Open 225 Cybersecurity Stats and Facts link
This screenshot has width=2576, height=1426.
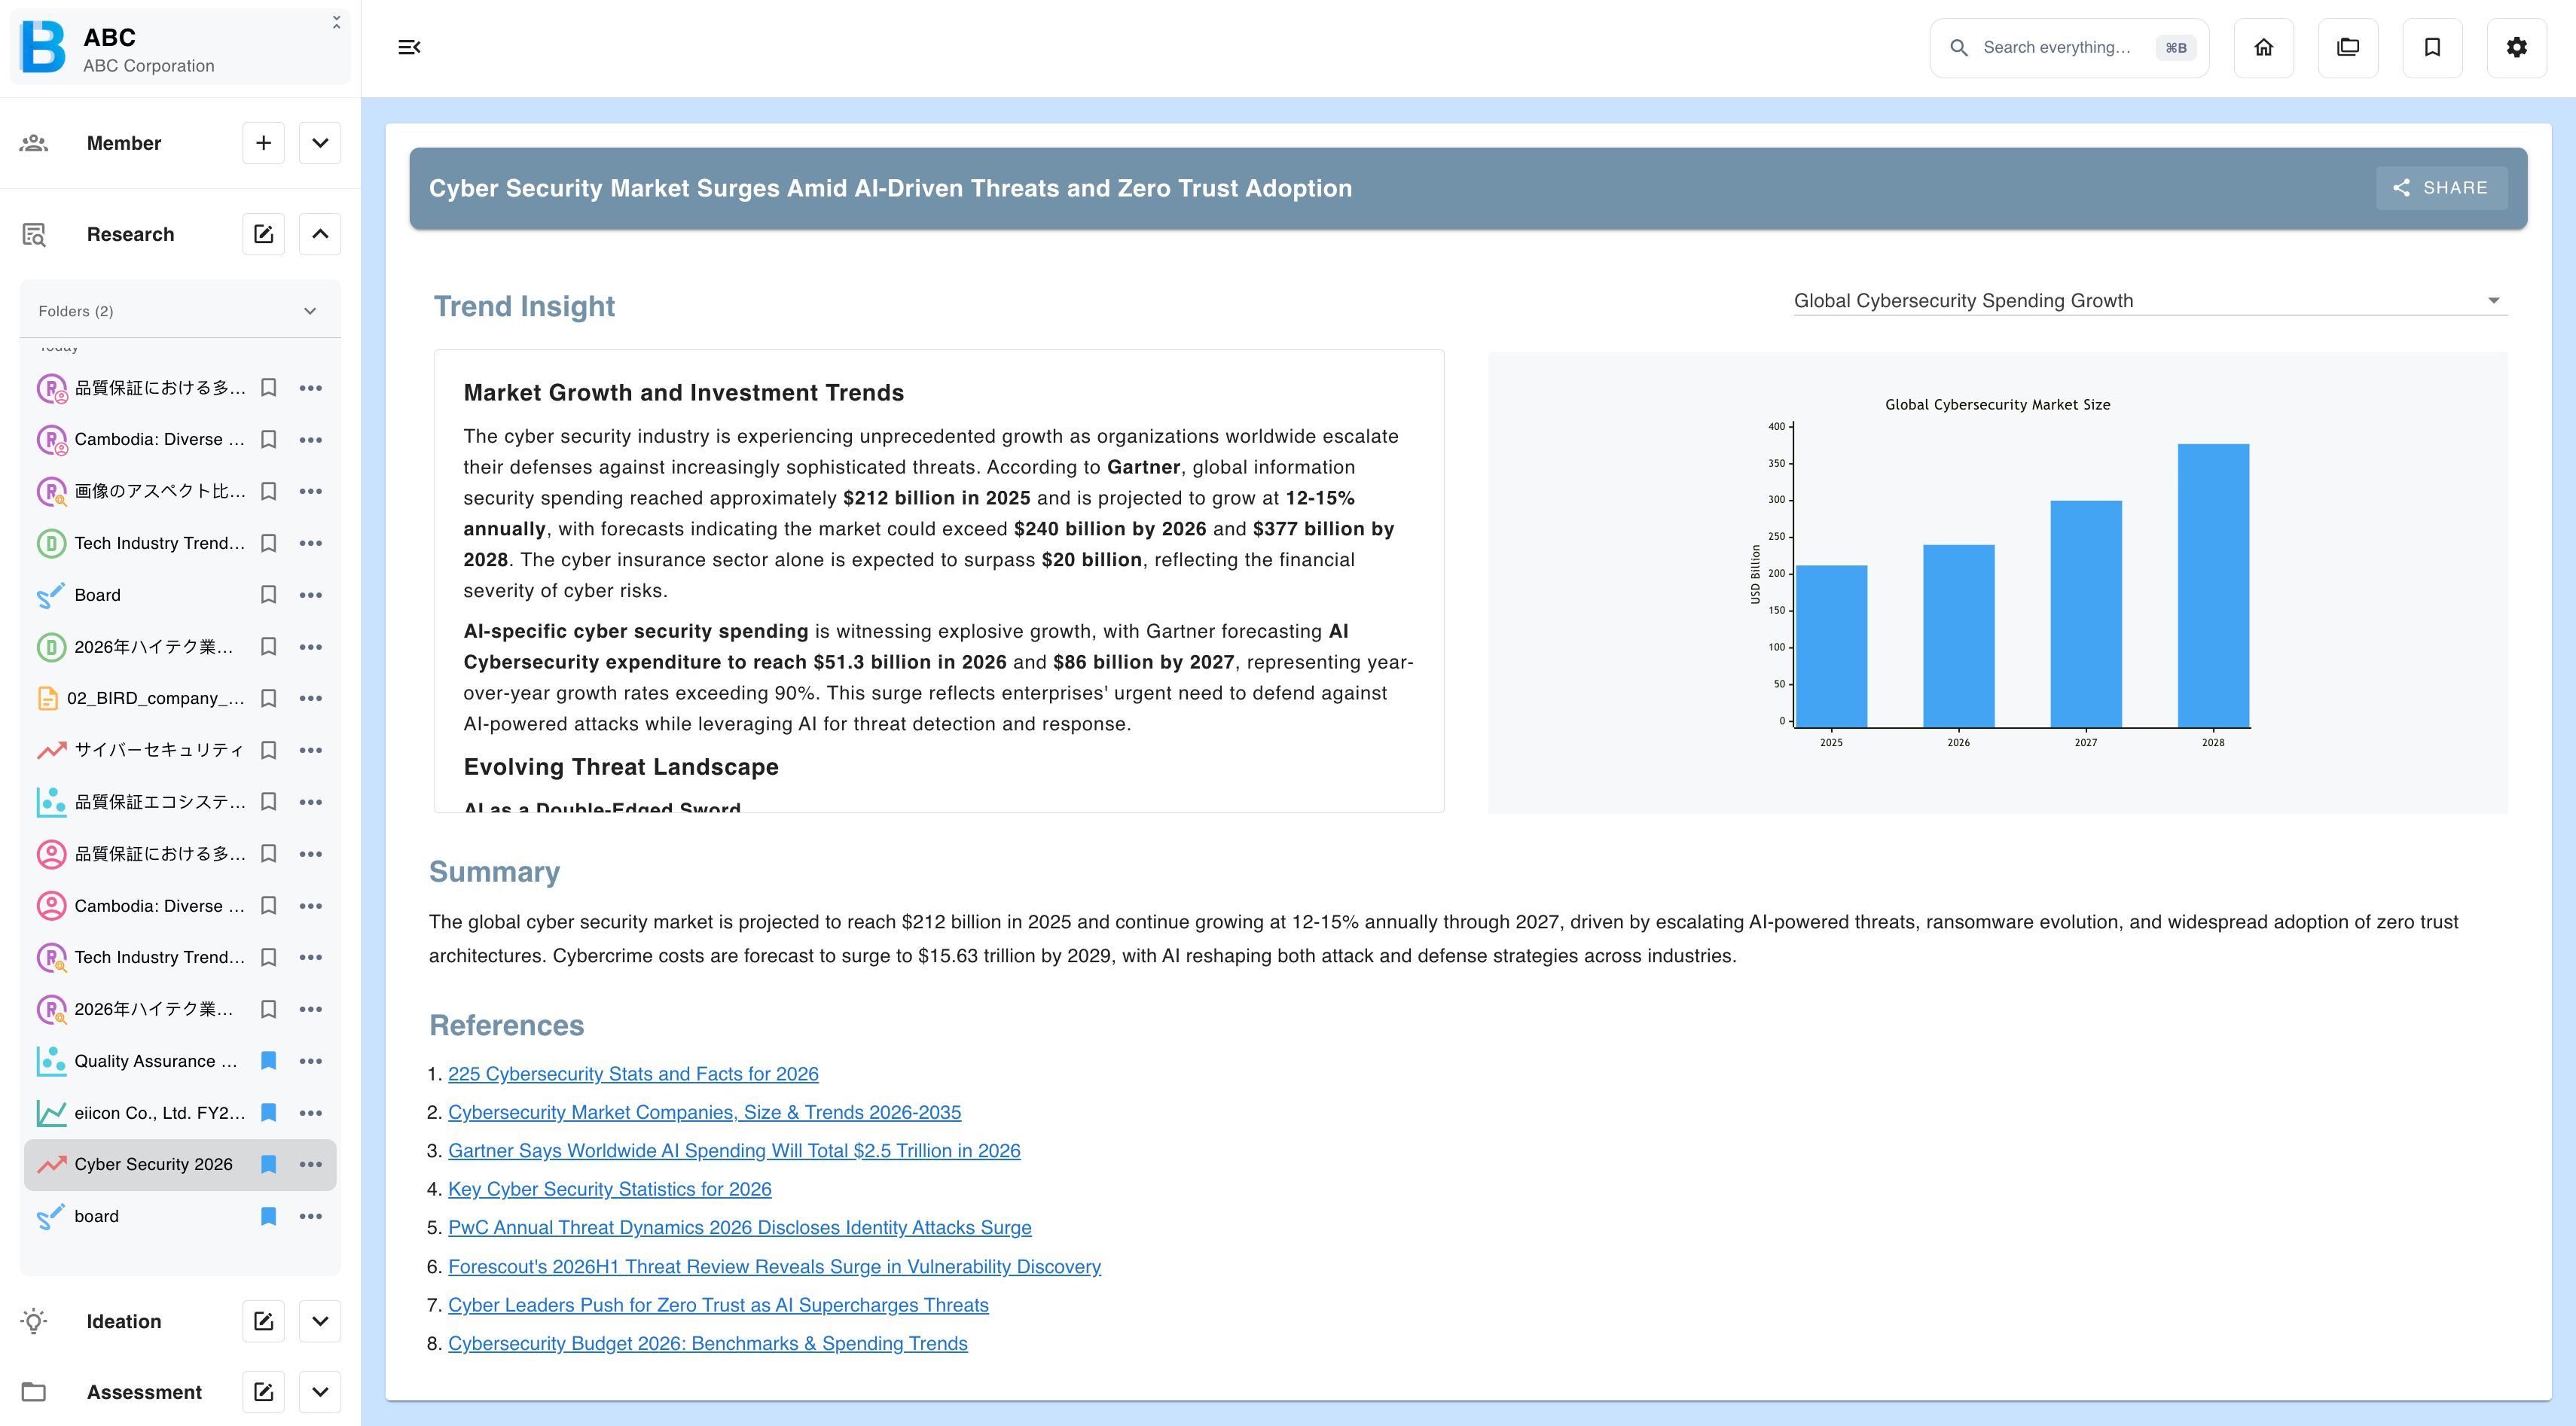point(633,1073)
